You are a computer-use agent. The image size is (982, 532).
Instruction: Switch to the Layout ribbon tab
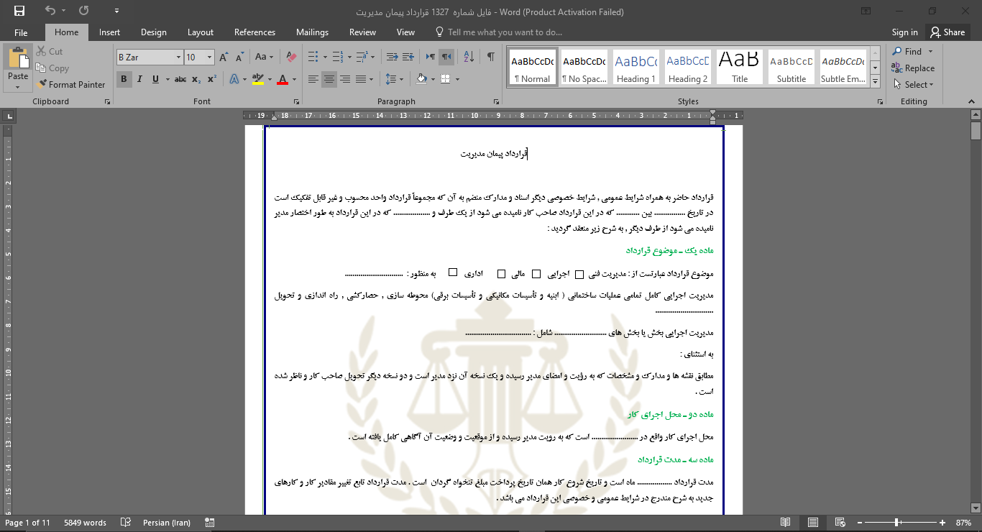(200, 32)
